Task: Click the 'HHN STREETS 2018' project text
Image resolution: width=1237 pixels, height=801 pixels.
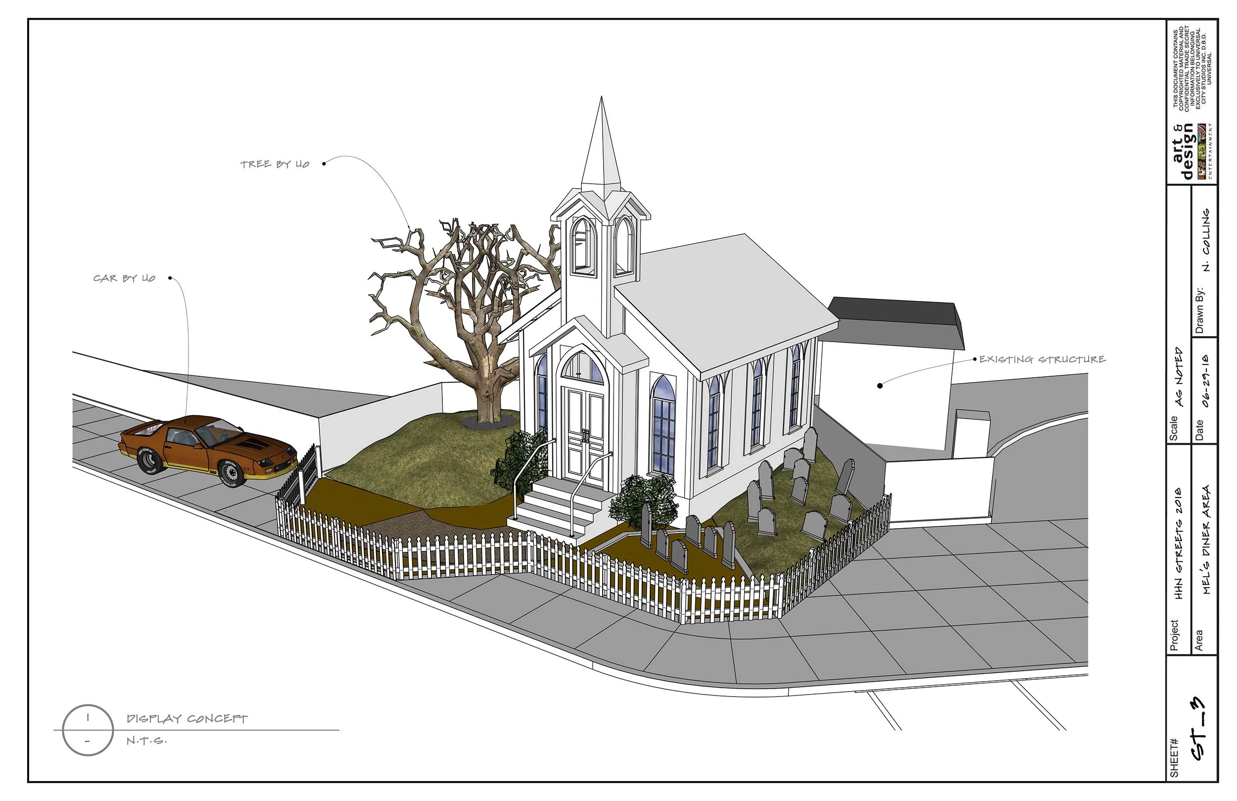Action: pyautogui.click(x=1178, y=544)
